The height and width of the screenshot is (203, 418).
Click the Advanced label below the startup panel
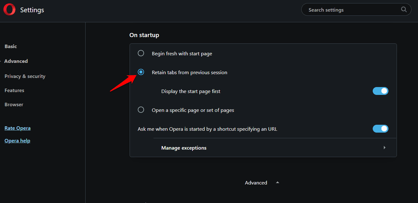pyautogui.click(x=256, y=182)
